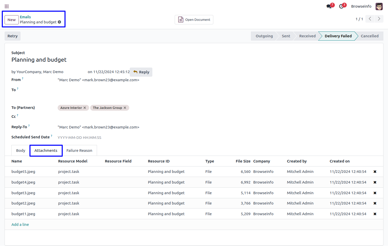Go to the next record arrow
388x246 pixels.
click(x=379, y=19)
